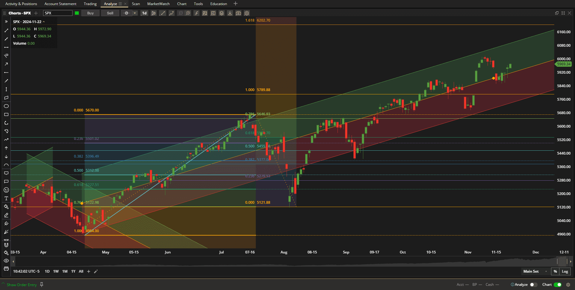Screen dimensions: 575x290
Task: Open the drawings line toolbar icon
Action: (163, 13)
